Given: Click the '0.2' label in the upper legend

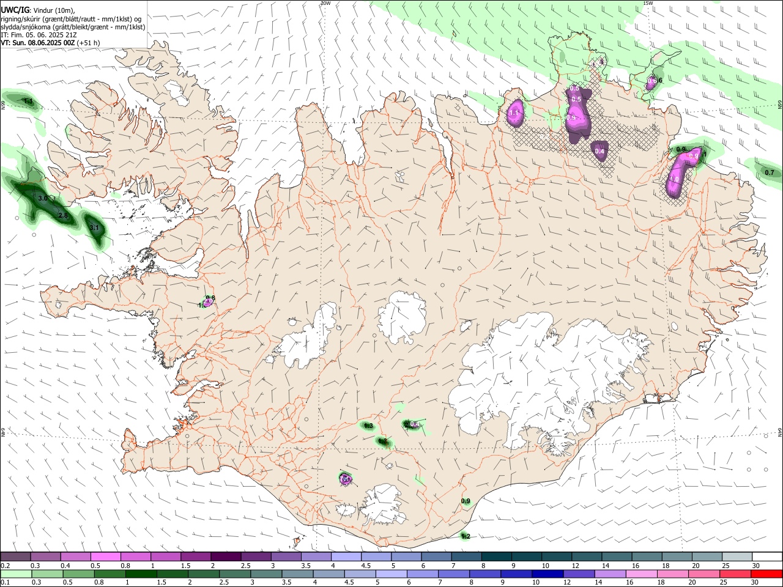Looking at the screenshot, I should (5, 566).
